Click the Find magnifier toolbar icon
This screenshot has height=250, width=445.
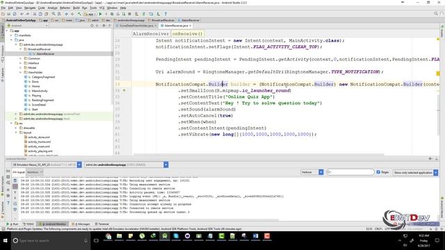54,14
